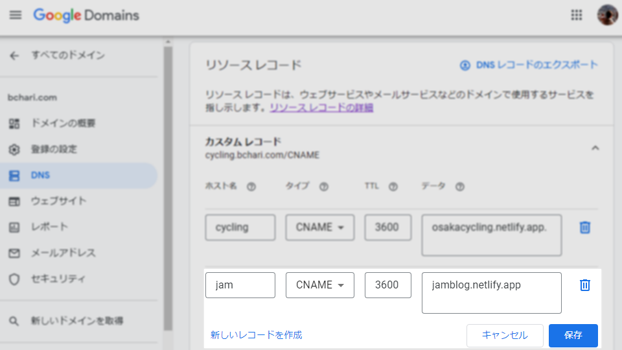This screenshot has height=350, width=622.
Task: Click the mail envelope icon in sidebar
Action: pyautogui.click(x=14, y=253)
